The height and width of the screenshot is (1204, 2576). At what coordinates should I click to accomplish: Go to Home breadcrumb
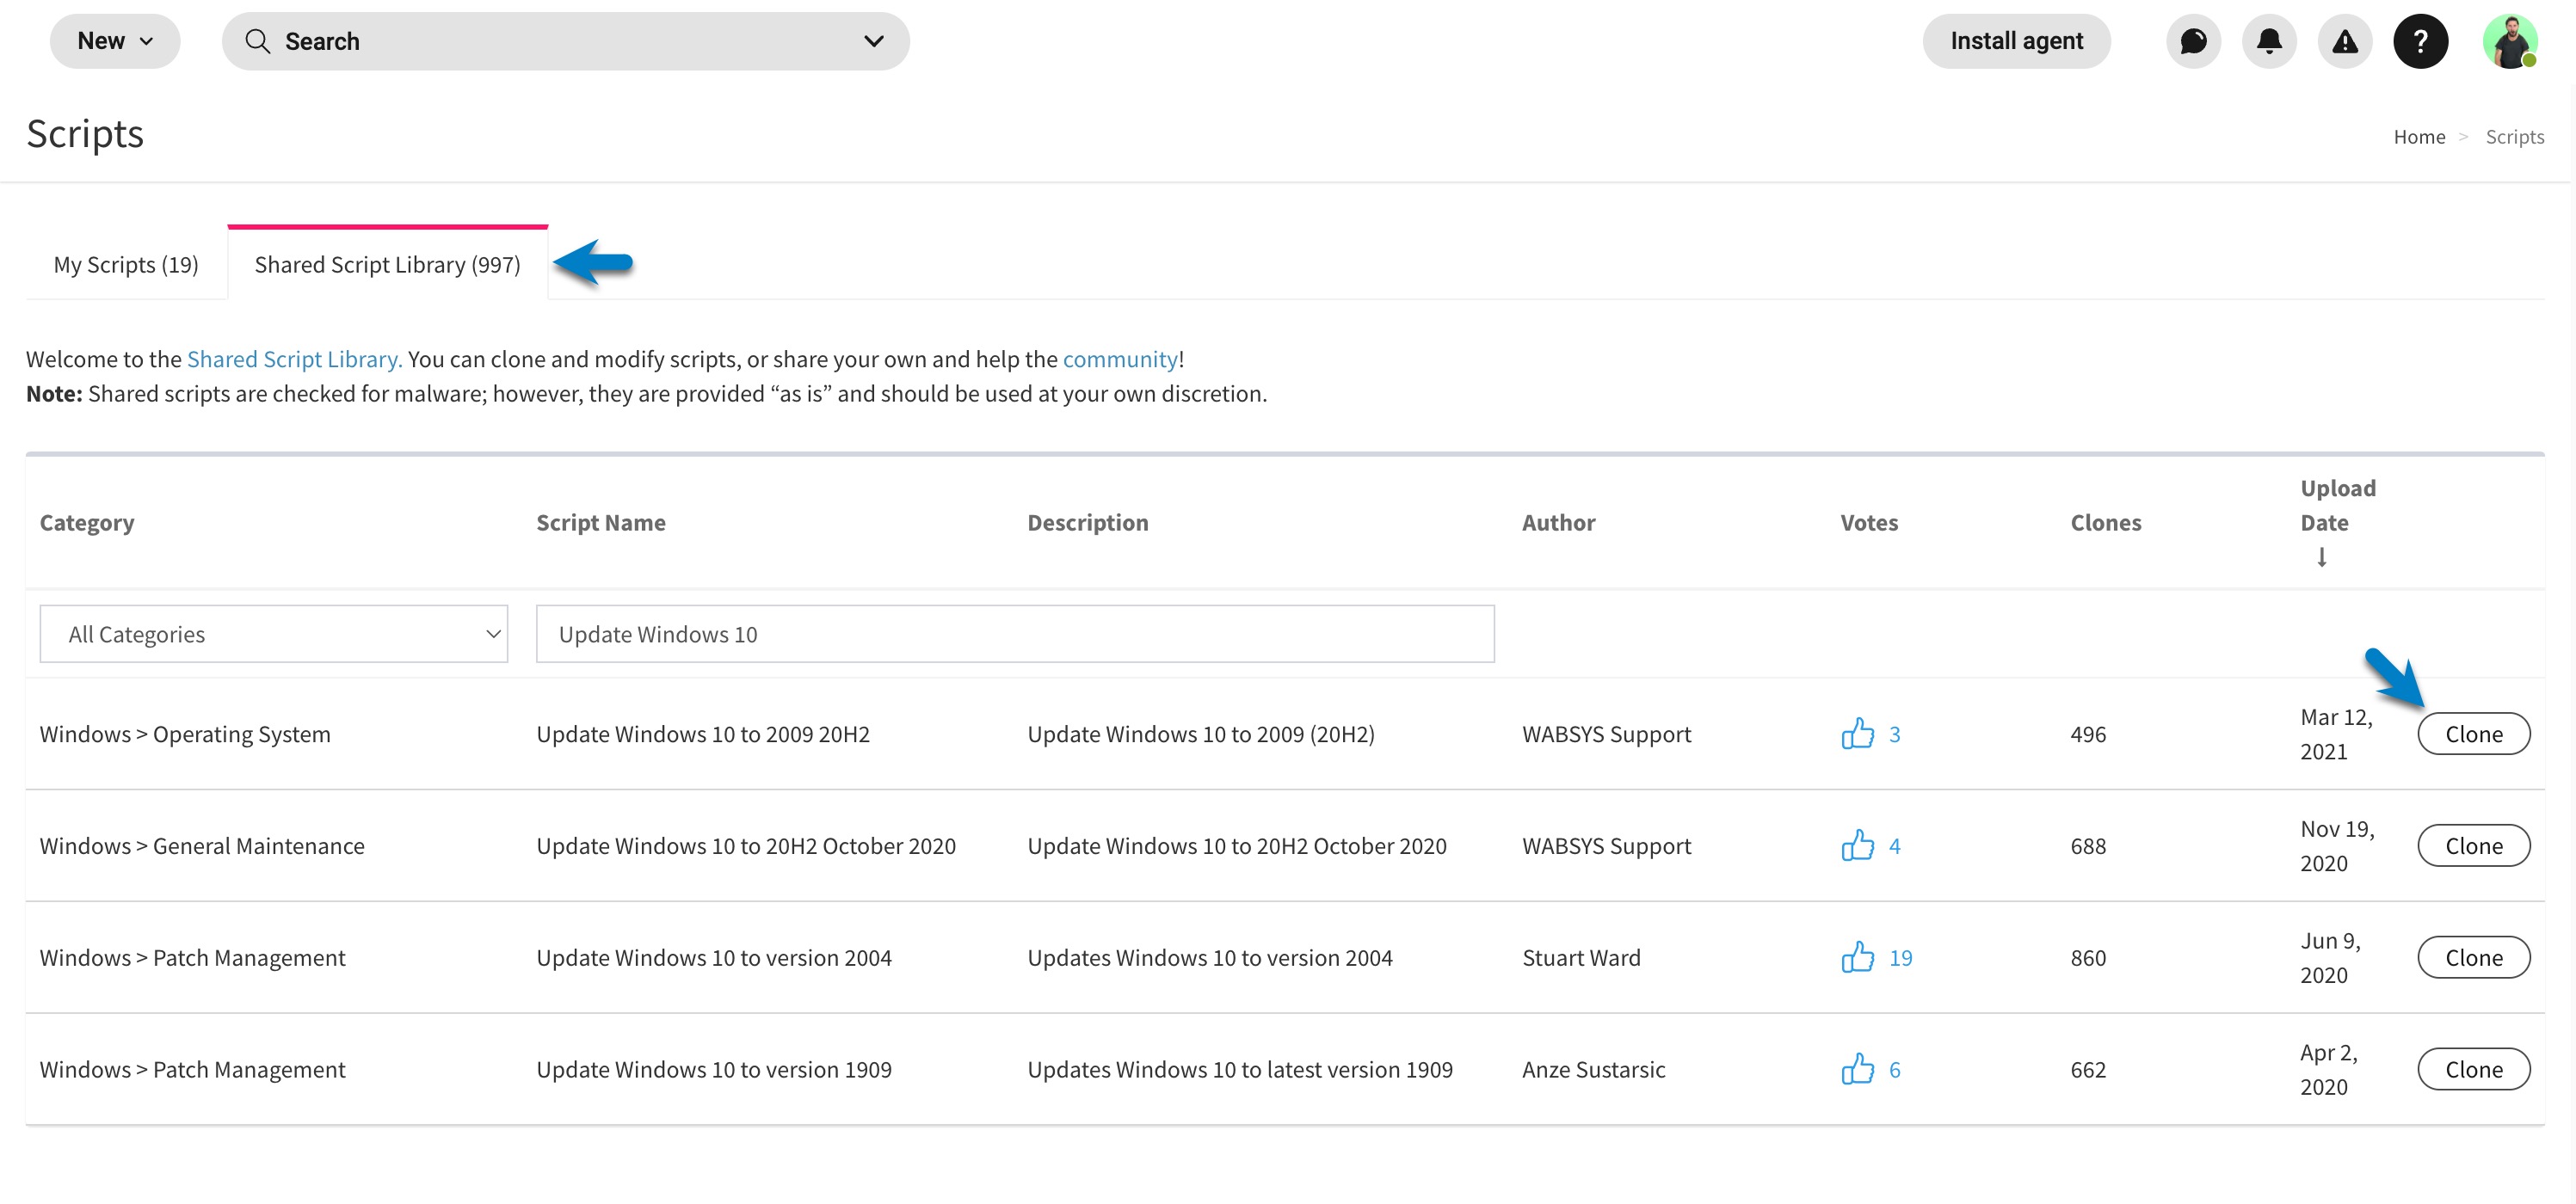2419,137
